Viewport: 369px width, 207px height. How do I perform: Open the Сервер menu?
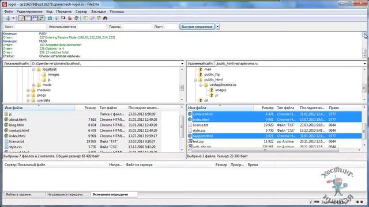pos(81,11)
